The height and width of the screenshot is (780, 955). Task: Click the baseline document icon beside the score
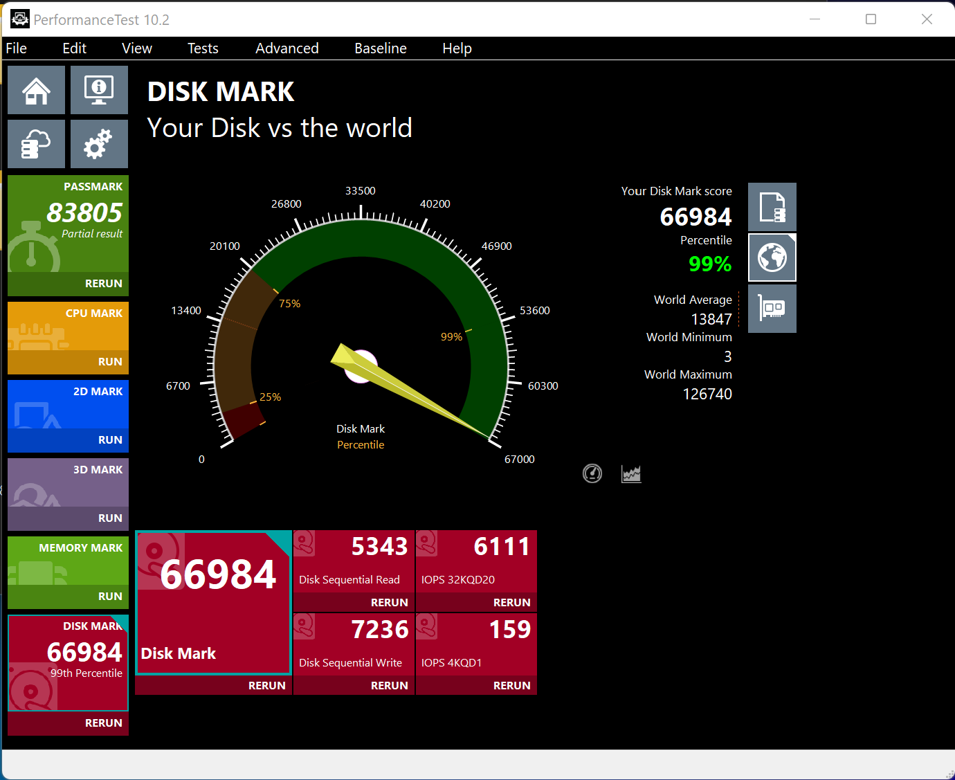772,207
